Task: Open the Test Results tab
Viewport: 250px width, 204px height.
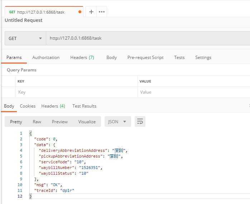Action: [x=84, y=106]
